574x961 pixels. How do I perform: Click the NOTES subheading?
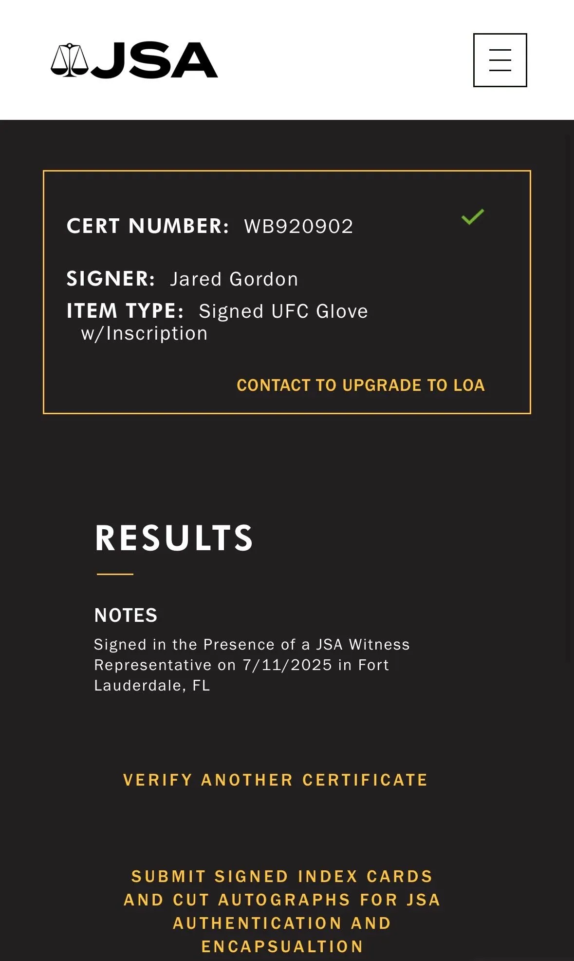click(x=126, y=615)
